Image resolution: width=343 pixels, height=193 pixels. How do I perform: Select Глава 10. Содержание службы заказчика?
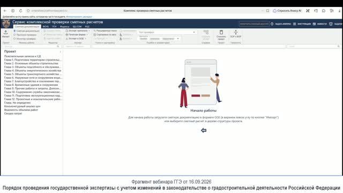(33, 92)
